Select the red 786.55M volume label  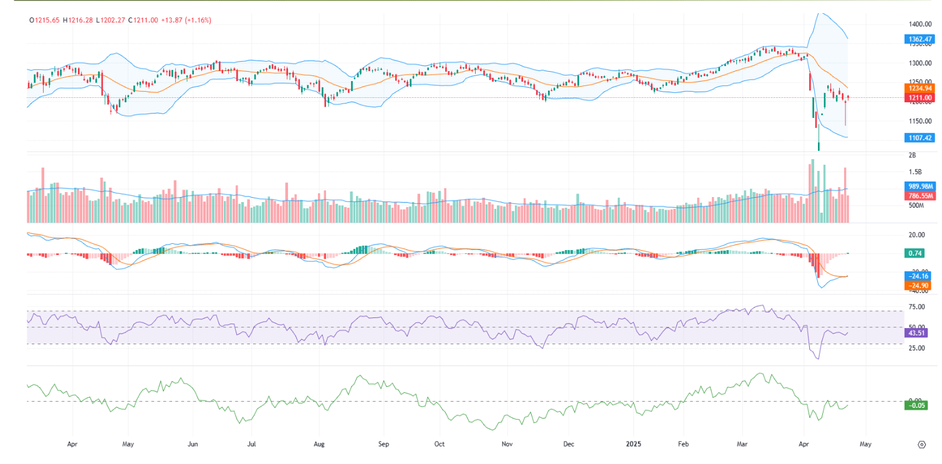pyautogui.click(x=918, y=195)
